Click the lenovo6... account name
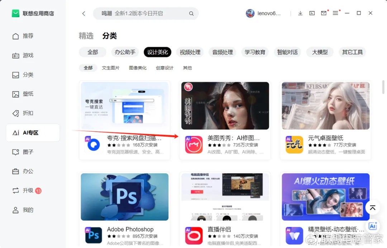 (269, 14)
